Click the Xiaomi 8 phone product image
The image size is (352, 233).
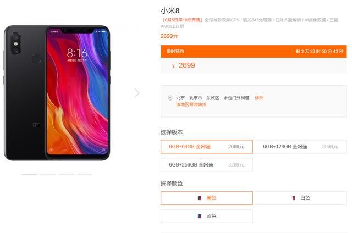[x=57, y=93]
